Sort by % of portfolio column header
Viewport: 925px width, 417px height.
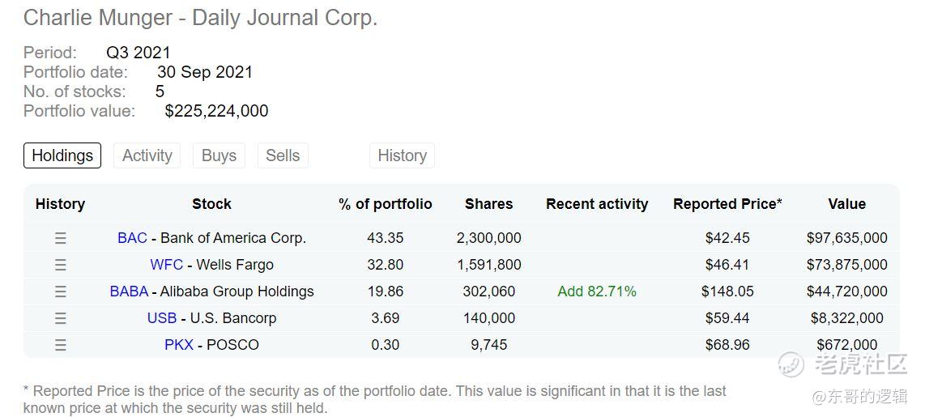(385, 204)
